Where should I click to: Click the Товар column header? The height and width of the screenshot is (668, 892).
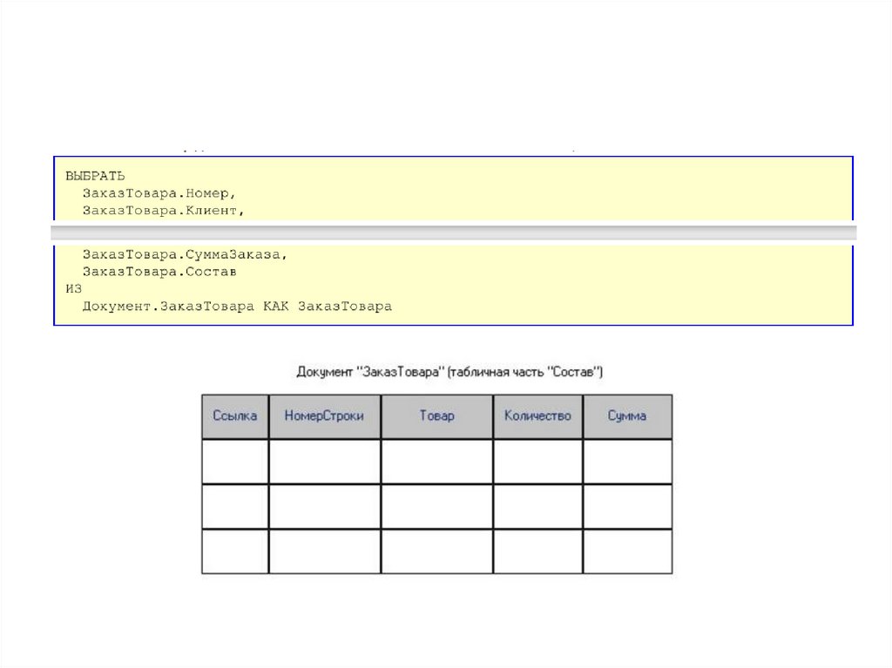(x=437, y=416)
